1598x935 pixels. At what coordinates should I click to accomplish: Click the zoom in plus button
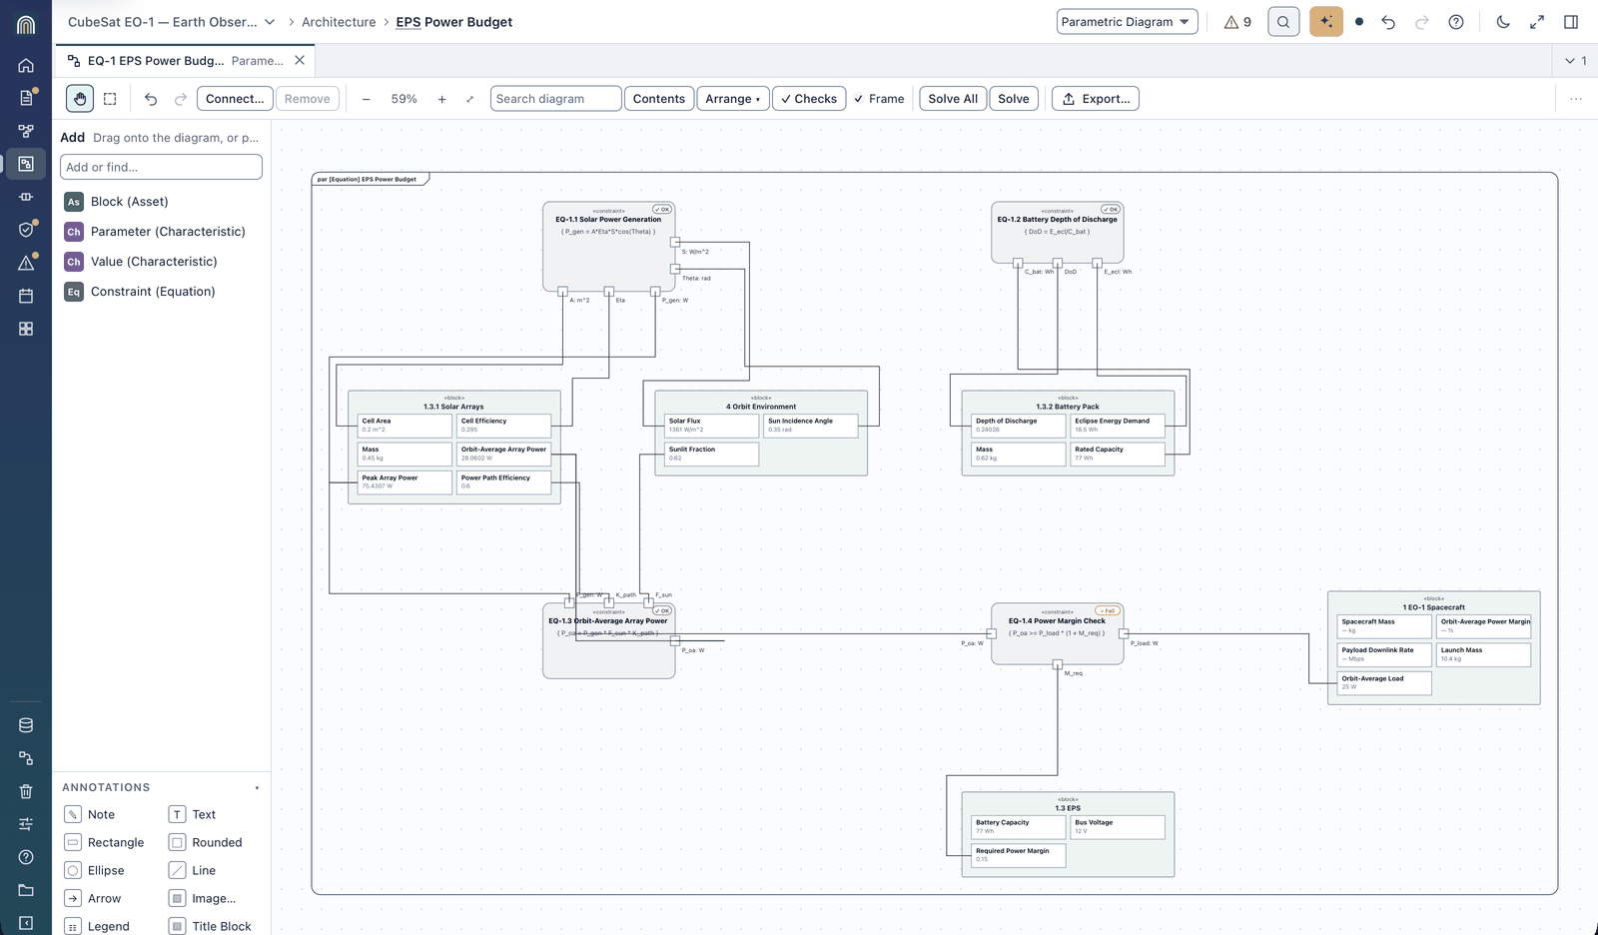pos(441,99)
